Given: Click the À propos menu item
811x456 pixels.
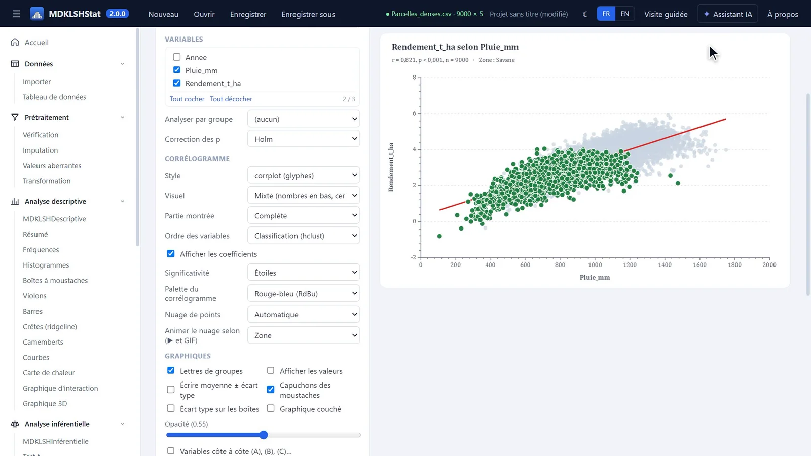Looking at the screenshot, I should [x=783, y=14].
